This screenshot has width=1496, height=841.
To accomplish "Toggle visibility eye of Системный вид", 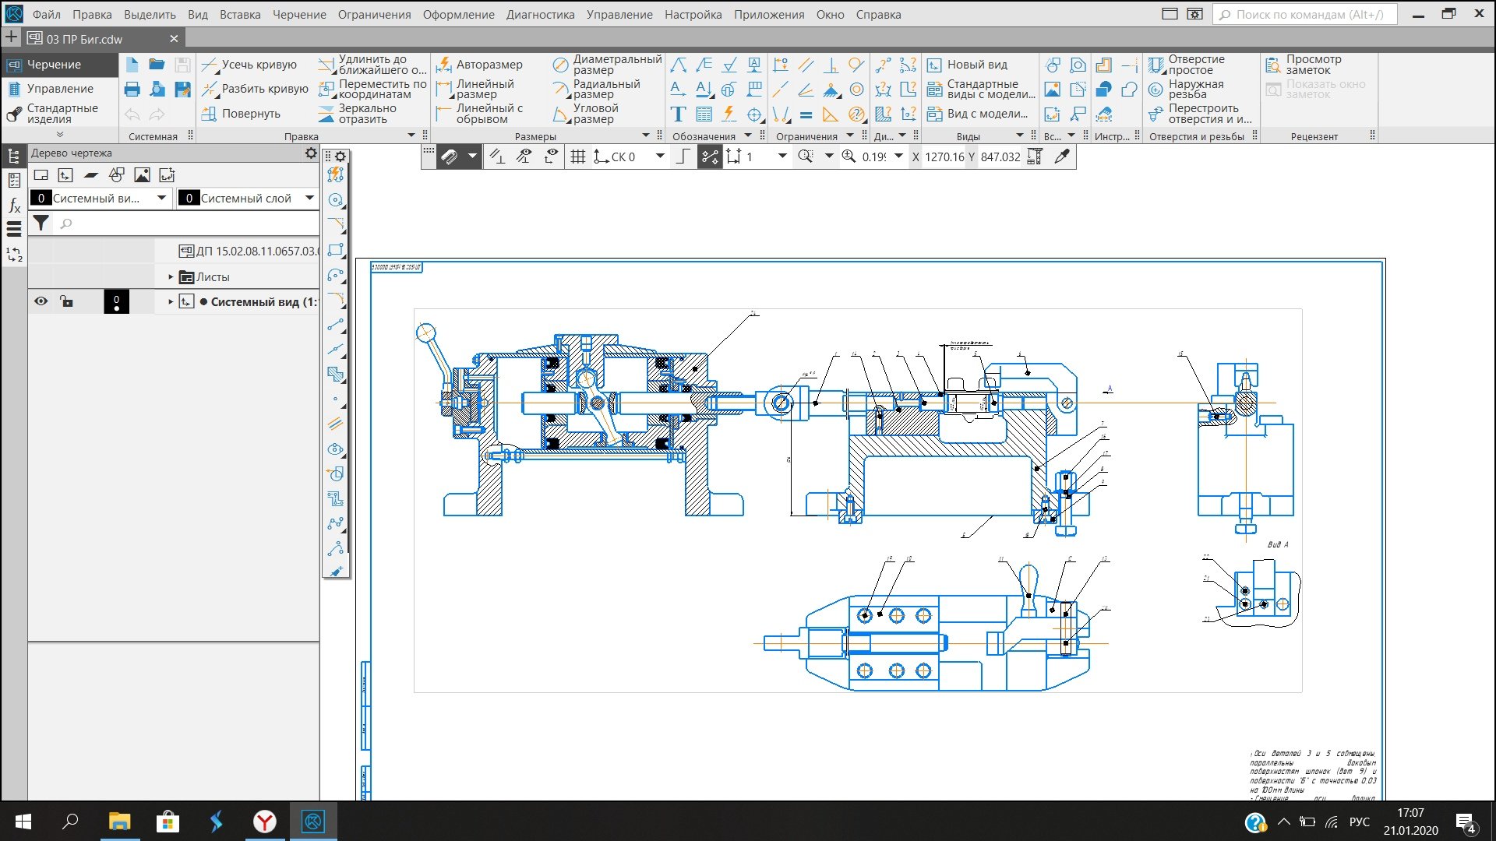I will 41,301.
